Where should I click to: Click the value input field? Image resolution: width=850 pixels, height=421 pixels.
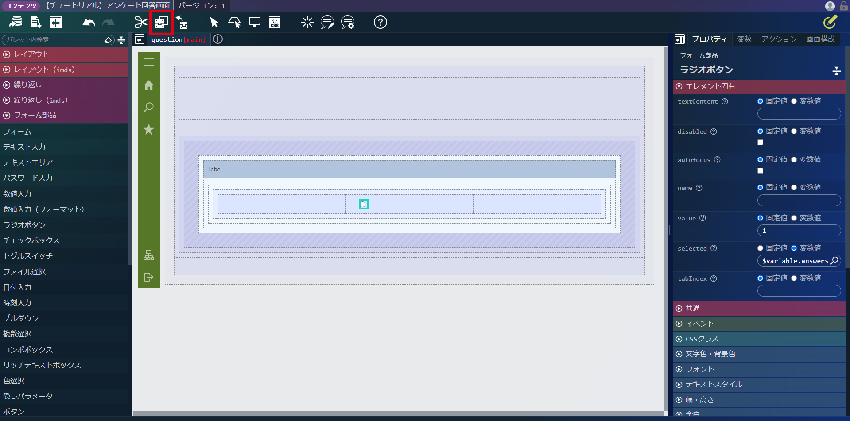pyautogui.click(x=799, y=231)
